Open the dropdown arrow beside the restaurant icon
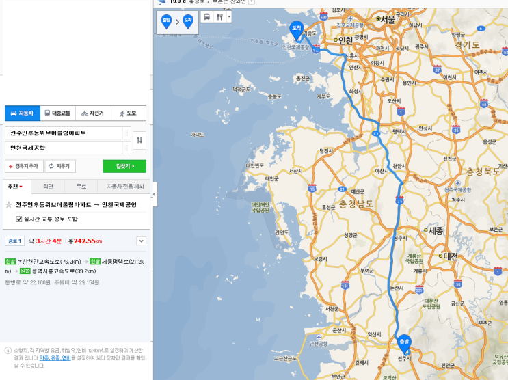Image resolution: width=508 pixels, height=380 pixels. click(229, 17)
